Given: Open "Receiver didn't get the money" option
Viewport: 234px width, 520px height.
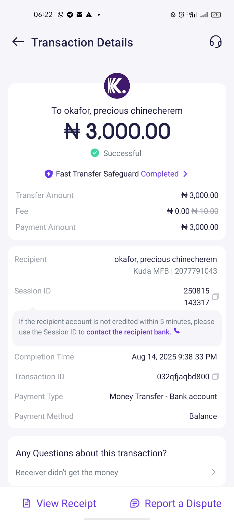Looking at the screenshot, I should (x=67, y=473).
